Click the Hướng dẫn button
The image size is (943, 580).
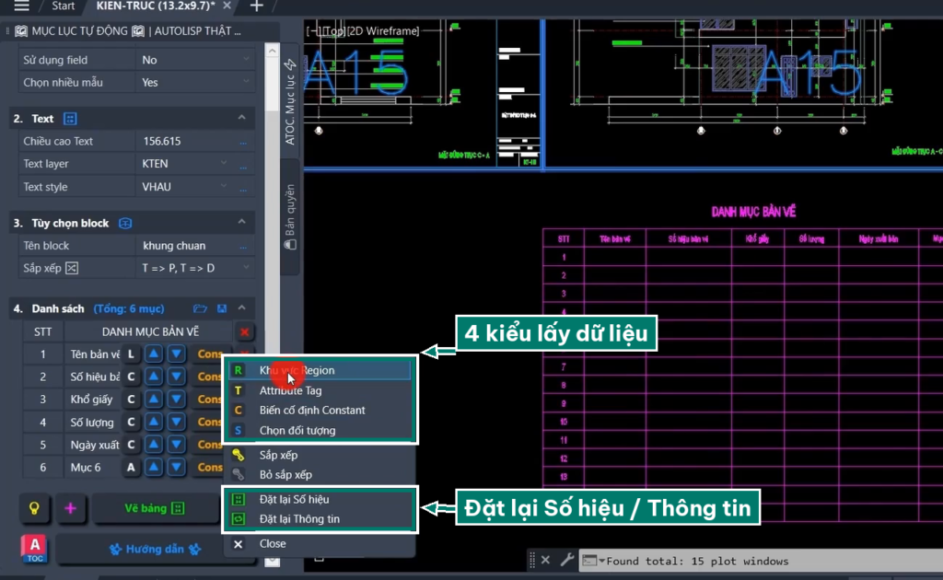[155, 550]
